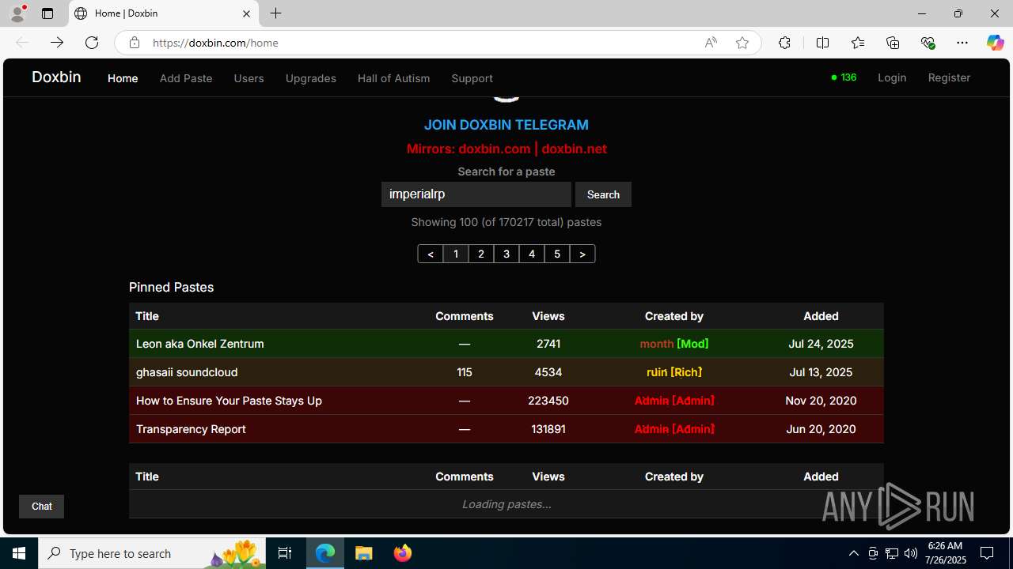The height and width of the screenshot is (569, 1013).
Task: Open a new tab with plus icon
Action: coord(275,13)
